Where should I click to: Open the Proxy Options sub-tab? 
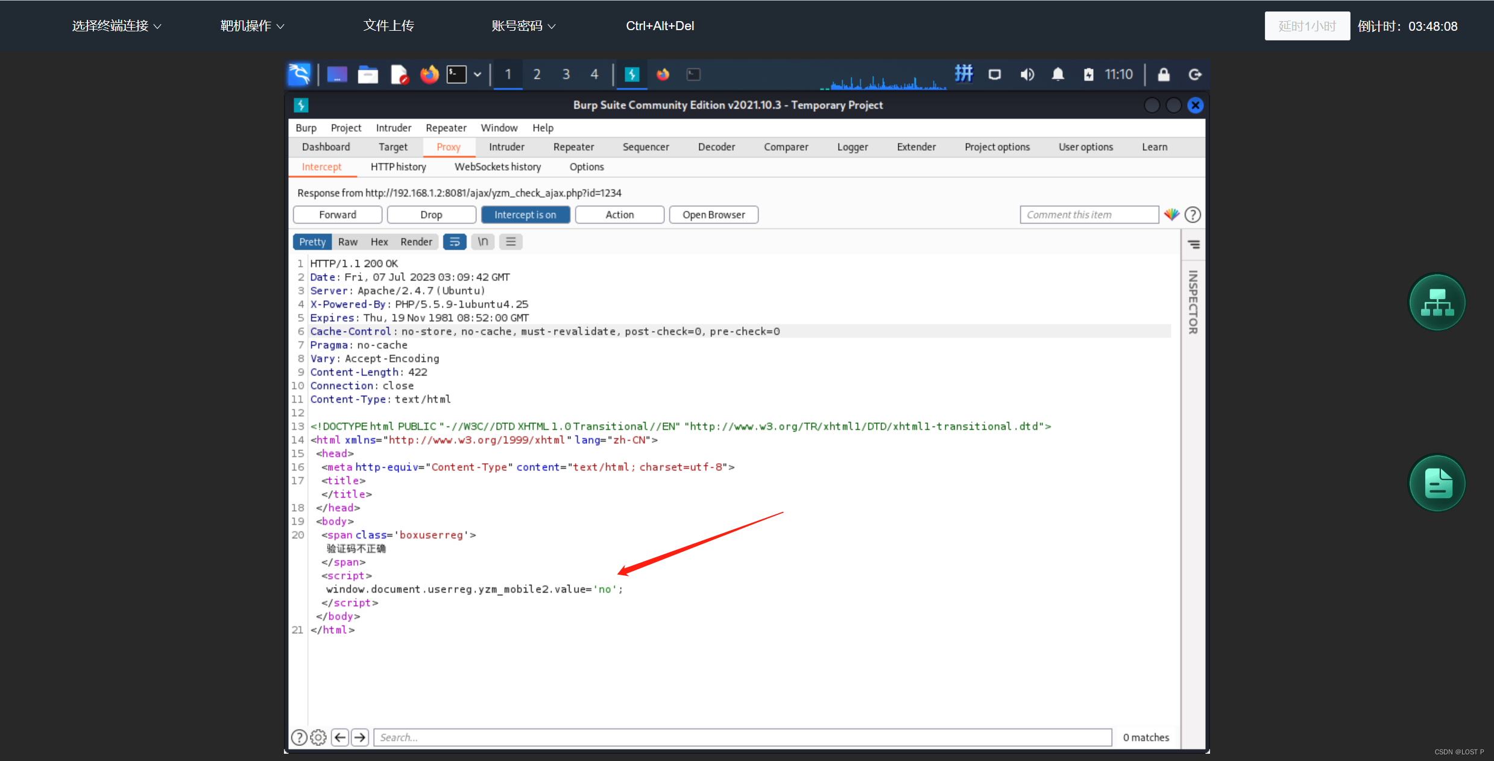pos(587,167)
